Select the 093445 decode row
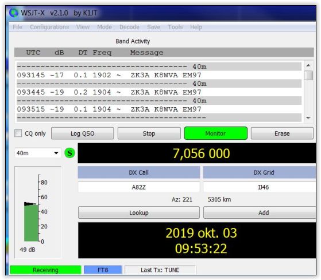Viewport: 321px width, 280px height. 159,92
